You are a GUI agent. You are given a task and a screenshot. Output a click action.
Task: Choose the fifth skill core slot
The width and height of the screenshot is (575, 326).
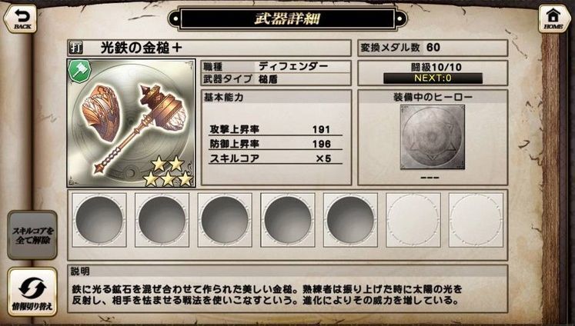[350, 220]
